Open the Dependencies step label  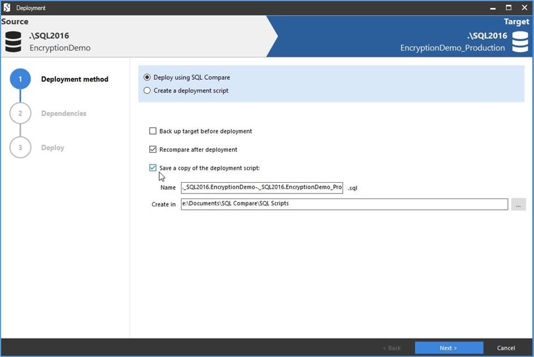tap(64, 113)
